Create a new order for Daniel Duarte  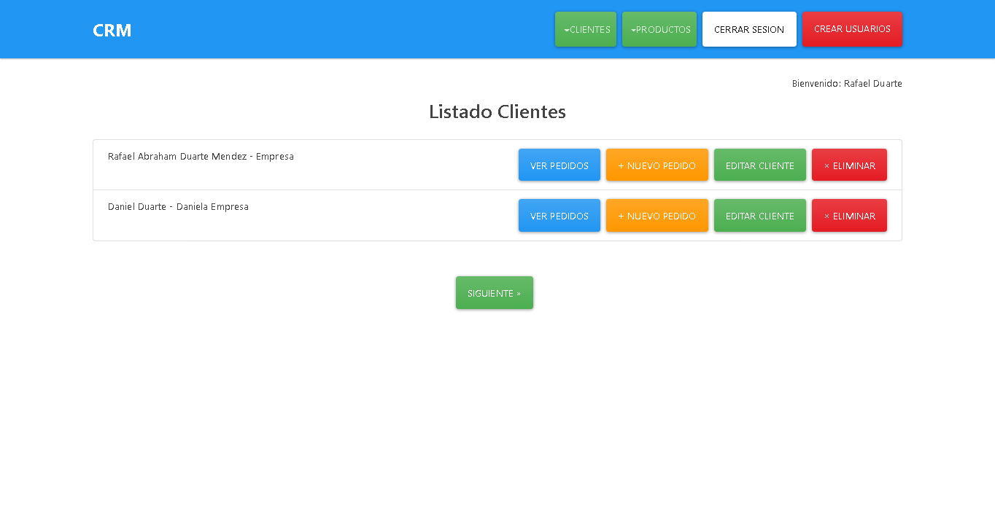click(x=657, y=215)
